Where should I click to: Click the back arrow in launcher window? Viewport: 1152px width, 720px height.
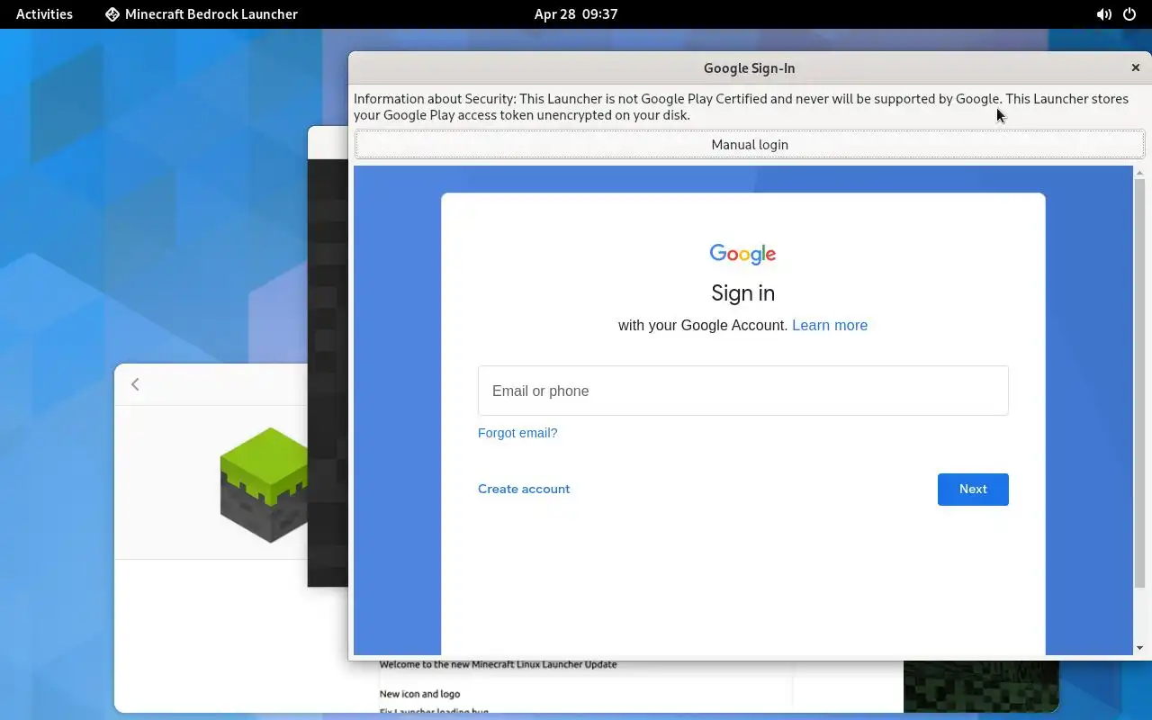point(135,384)
